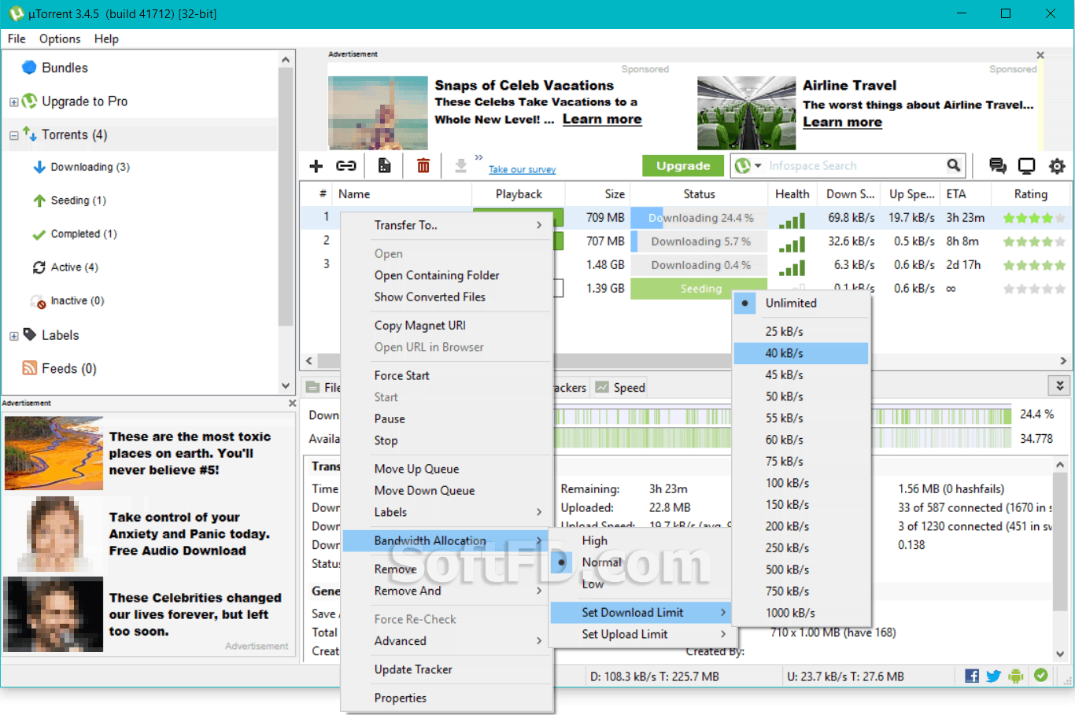Open the chat bubbles icon
The height and width of the screenshot is (715, 1075).
998,166
